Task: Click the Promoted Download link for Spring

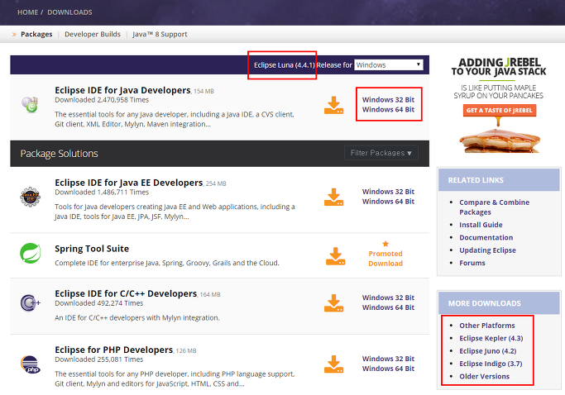Action: [385, 259]
